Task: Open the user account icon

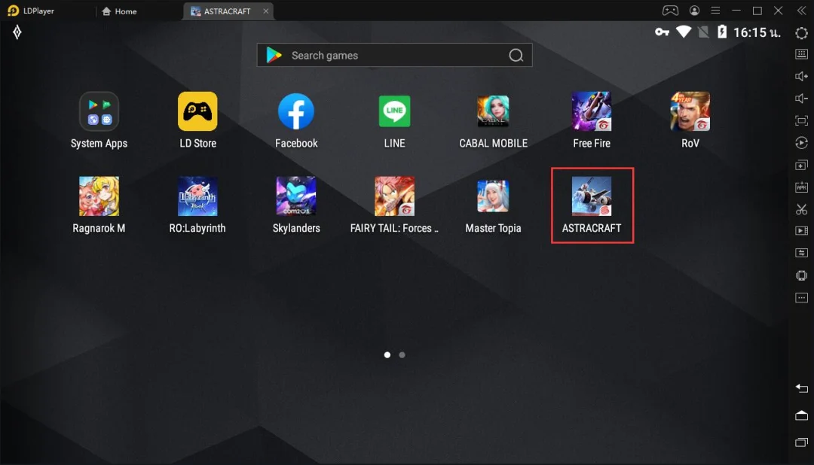Action: [x=694, y=11]
